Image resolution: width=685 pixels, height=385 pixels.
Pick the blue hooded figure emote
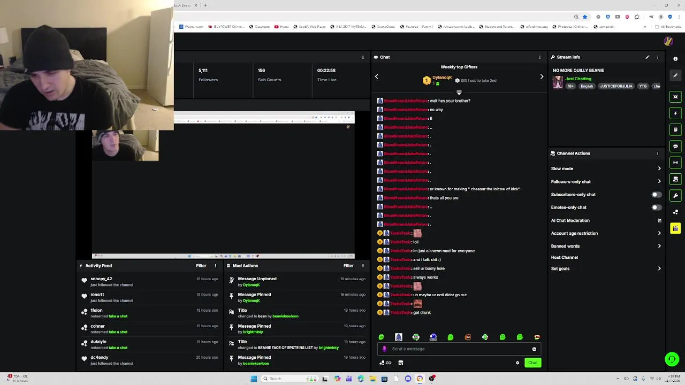[398, 337]
